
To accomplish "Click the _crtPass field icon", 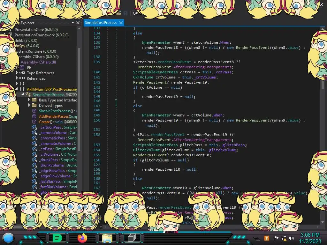I will (34, 149).
